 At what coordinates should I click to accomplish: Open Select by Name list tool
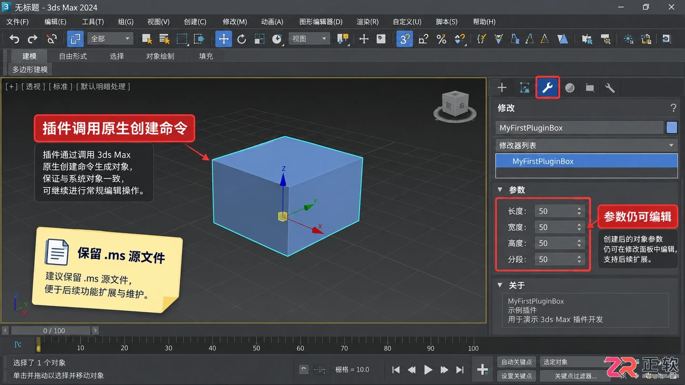click(x=165, y=39)
